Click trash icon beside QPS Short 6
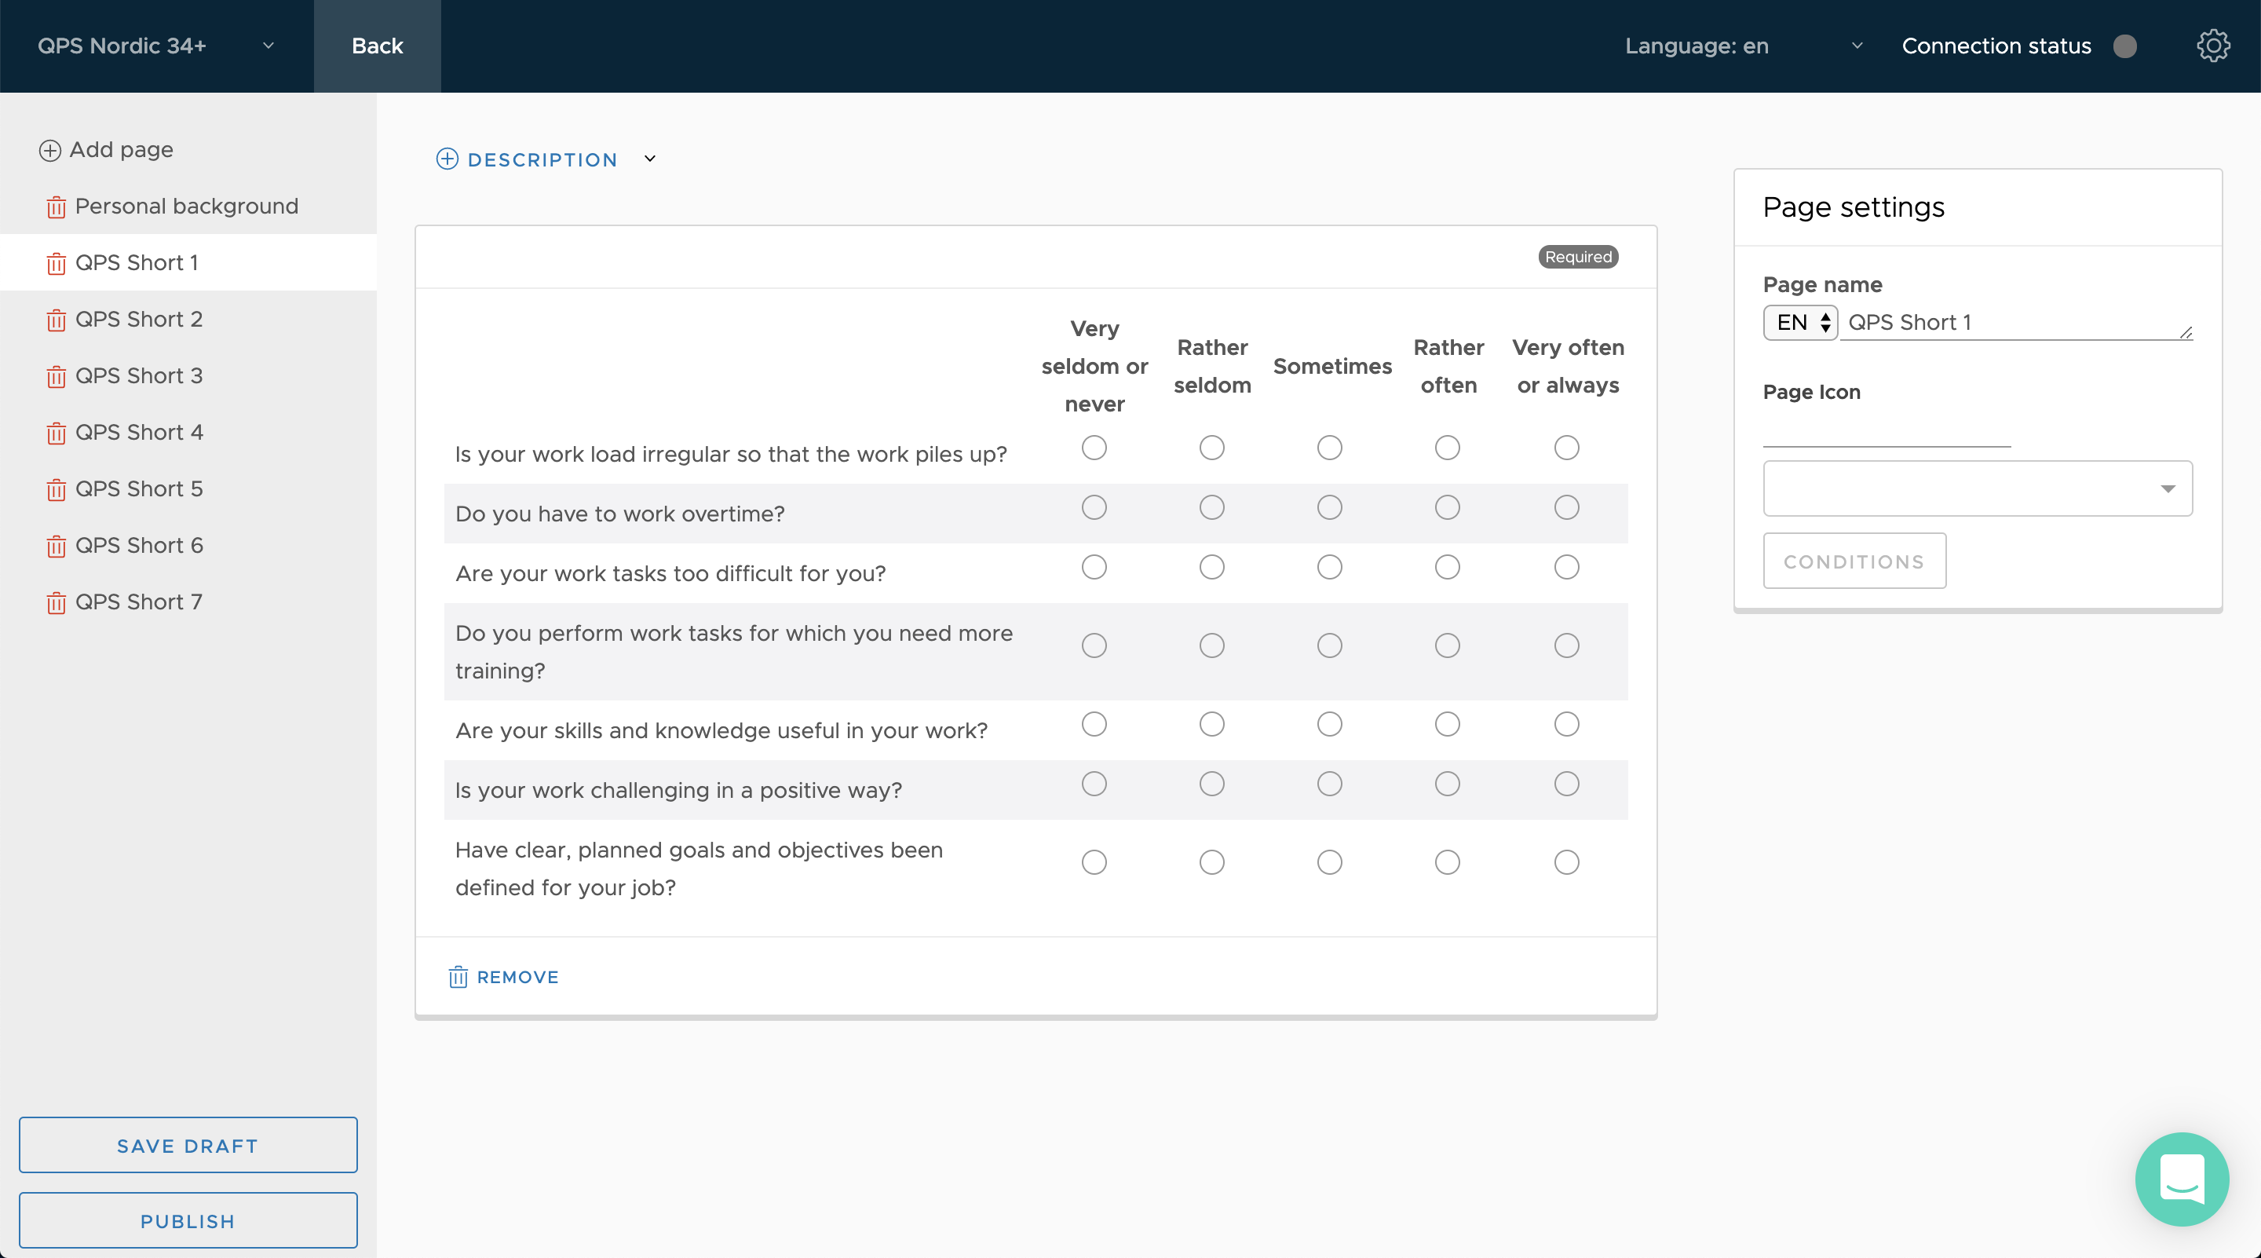 (57, 546)
